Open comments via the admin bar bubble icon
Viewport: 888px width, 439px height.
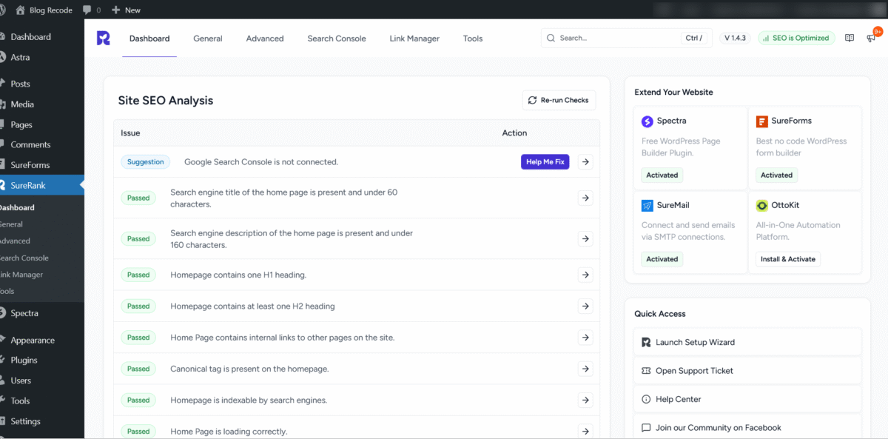tap(88, 10)
